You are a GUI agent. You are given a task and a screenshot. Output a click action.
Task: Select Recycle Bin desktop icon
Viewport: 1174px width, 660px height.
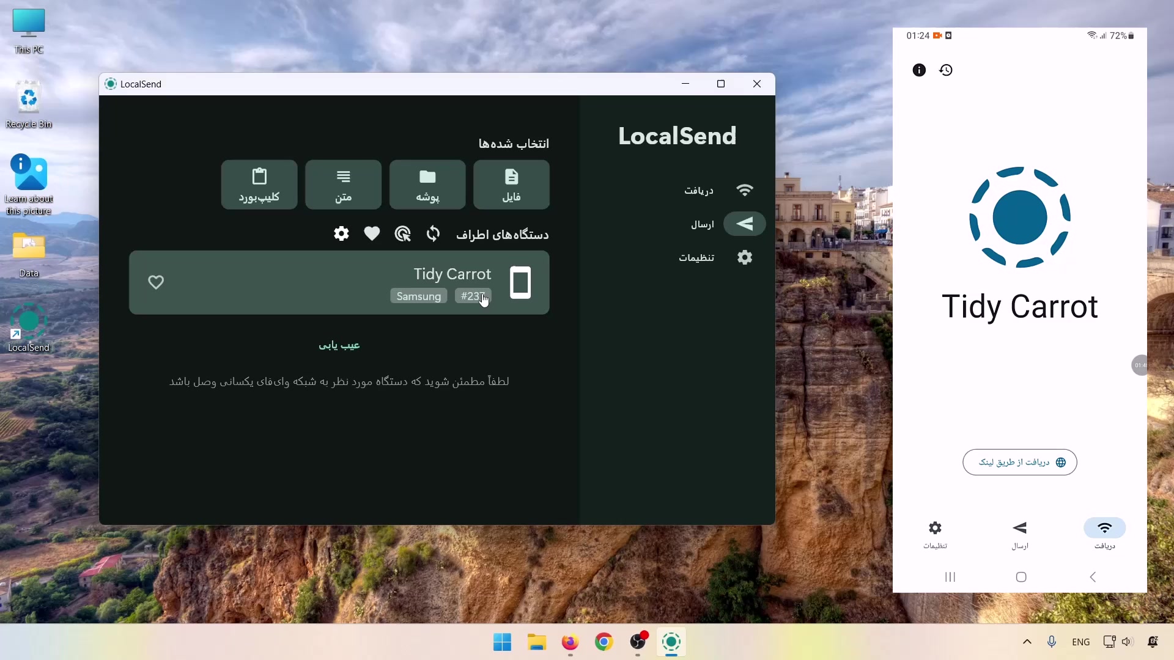coord(29,104)
